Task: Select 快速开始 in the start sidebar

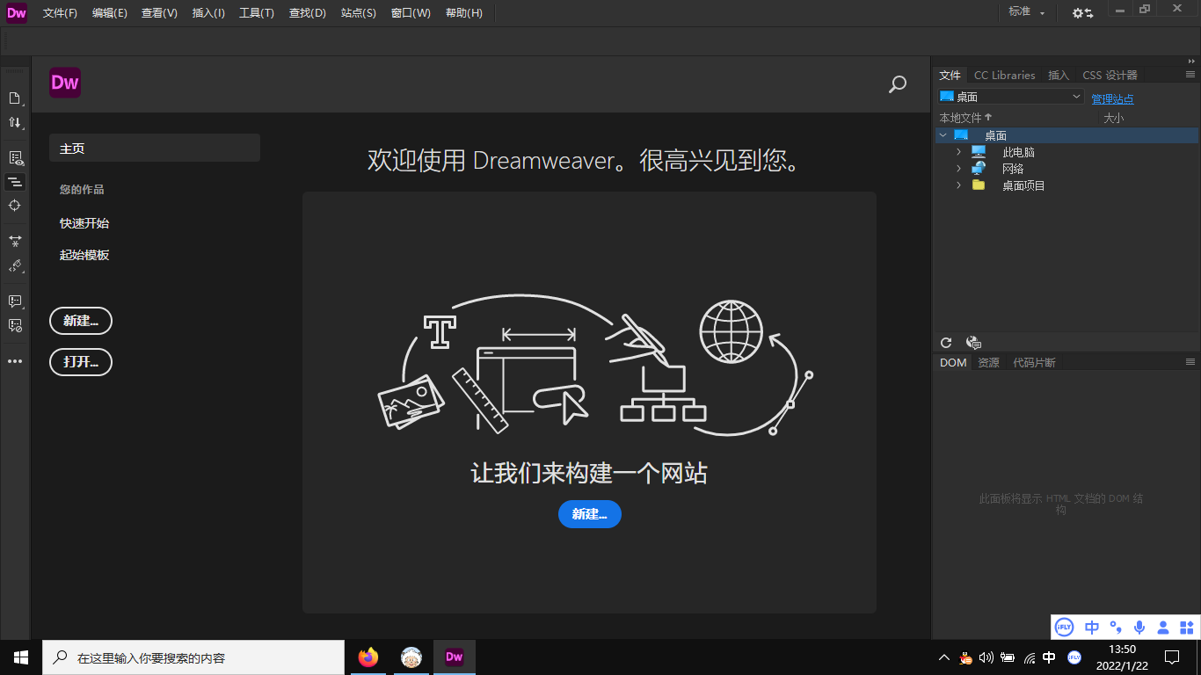Action: [84, 223]
